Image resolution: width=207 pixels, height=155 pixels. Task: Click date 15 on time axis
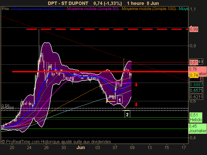pyautogui.click(x=167, y=148)
